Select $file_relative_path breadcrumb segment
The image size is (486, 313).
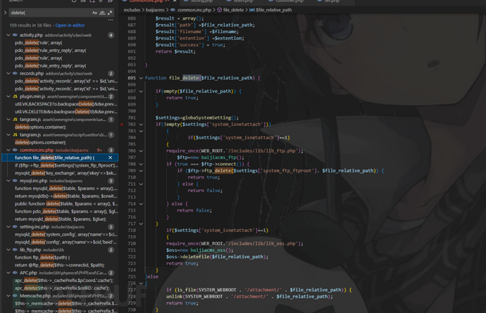[x=274, y=10]
